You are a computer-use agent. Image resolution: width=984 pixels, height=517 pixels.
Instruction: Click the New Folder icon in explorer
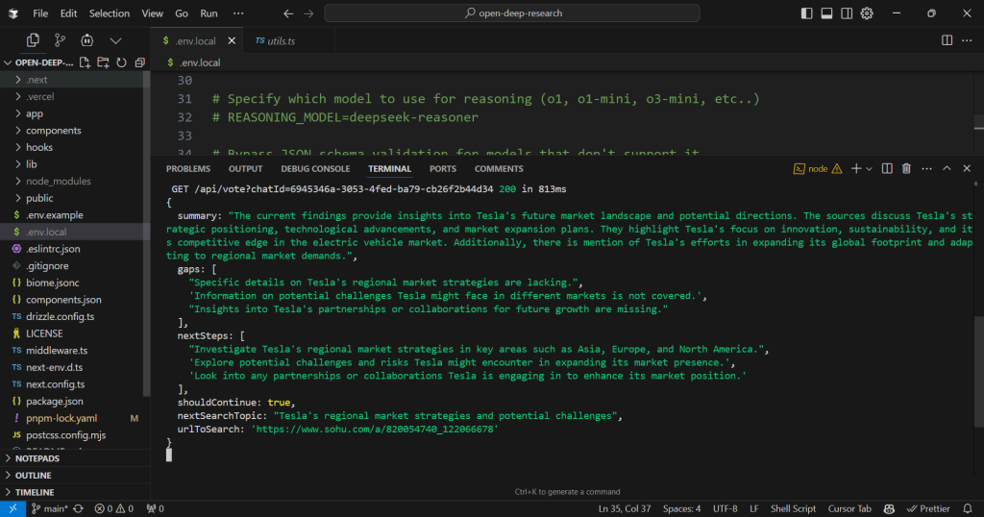[103, 62]
